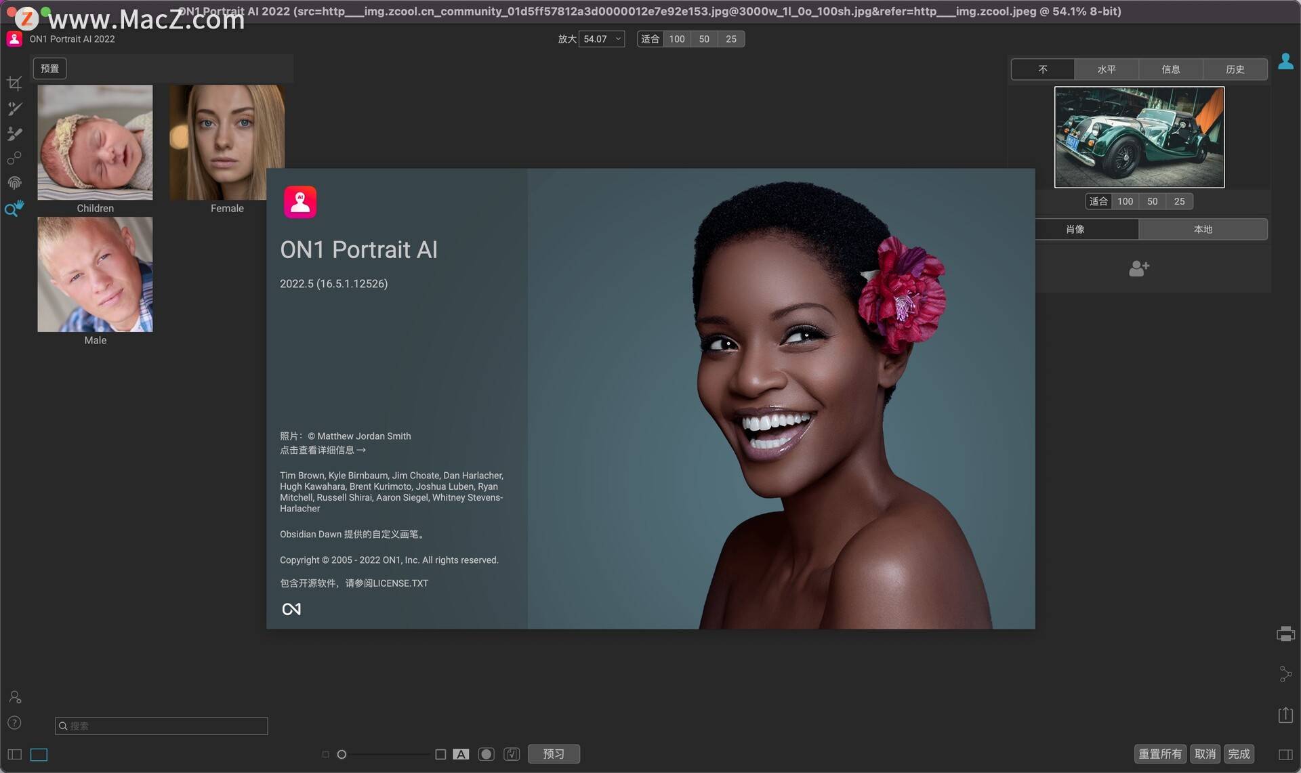Image resolution: width=1301 pixels, height=773 pixels.
Task: Click 'Copyright © 2005 - 2022 ON1, Inc.' text
Action: tap(350, 560)
